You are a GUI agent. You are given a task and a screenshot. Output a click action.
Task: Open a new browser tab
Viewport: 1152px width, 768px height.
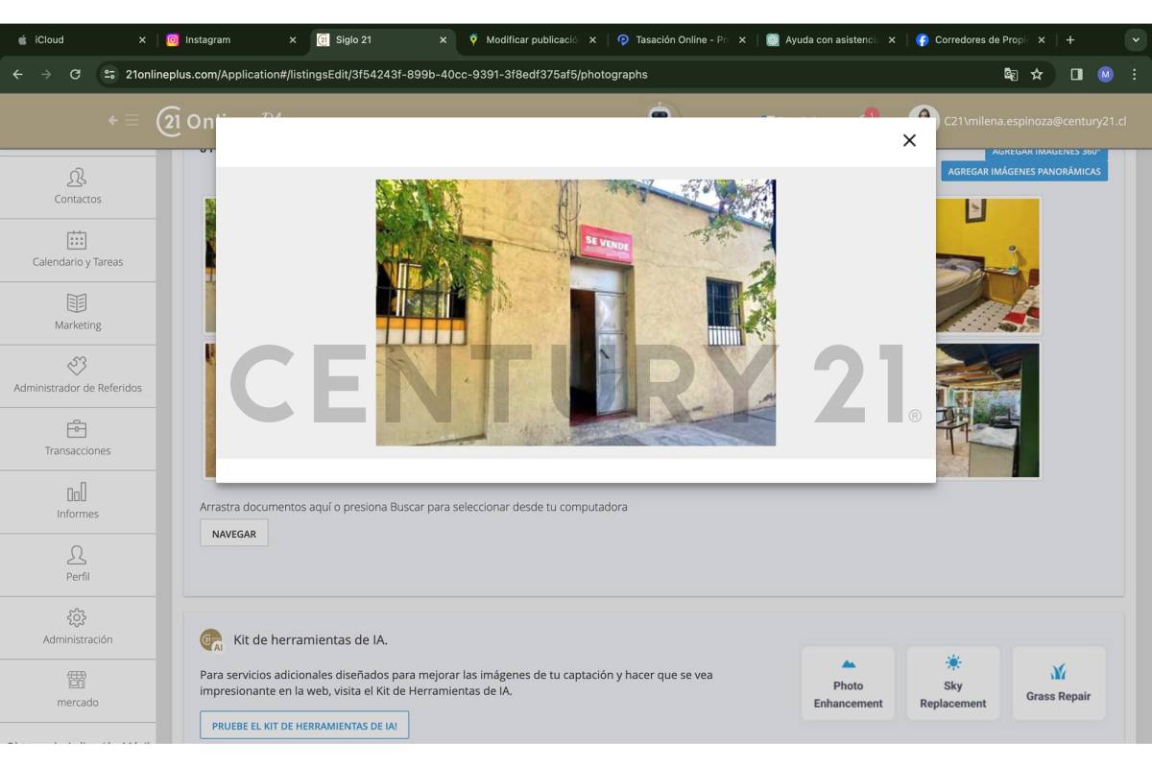pos(1070,40)
